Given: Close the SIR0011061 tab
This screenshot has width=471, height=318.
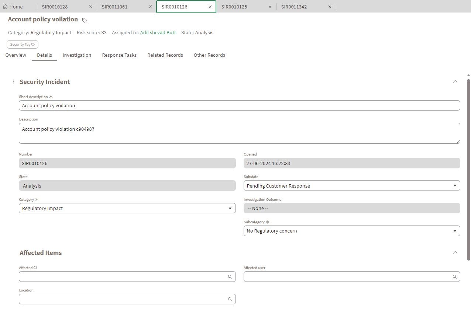Looking at the screenshot, I should pos(150,7).
